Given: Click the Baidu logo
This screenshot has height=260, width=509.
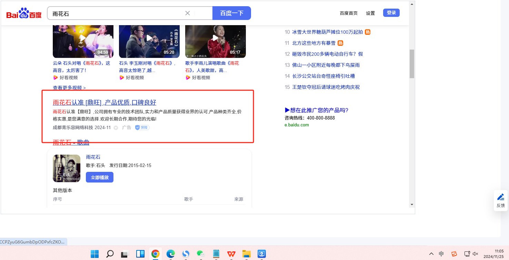Looking at the screenshot, I should point(24,14).
